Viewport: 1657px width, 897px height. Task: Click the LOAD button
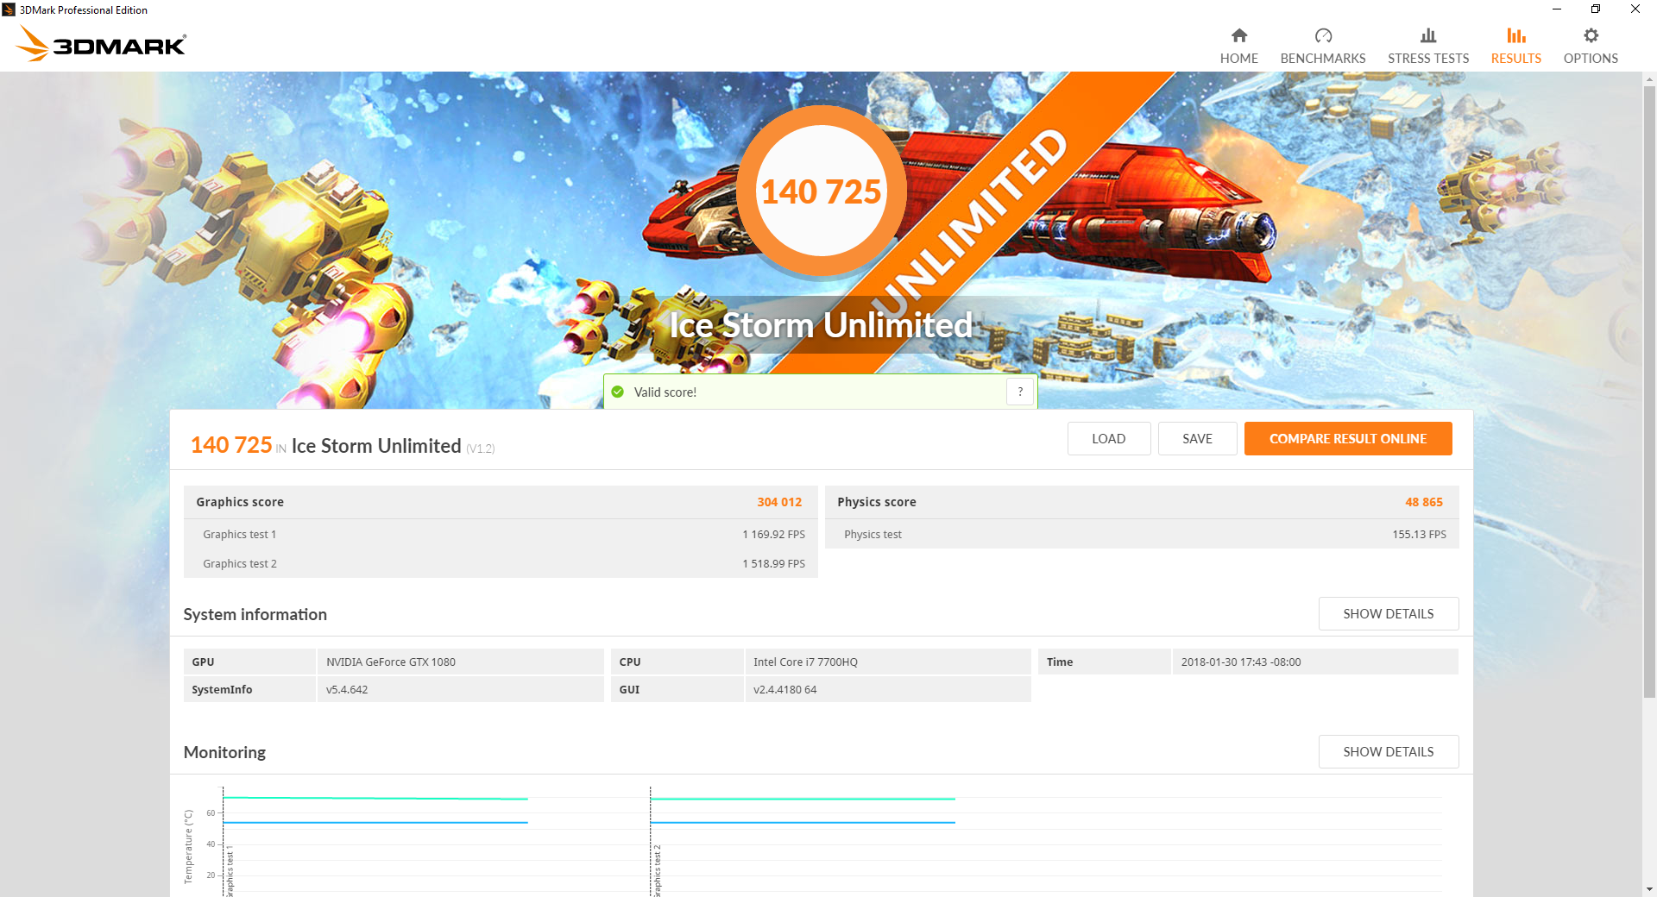(1108, 439)
